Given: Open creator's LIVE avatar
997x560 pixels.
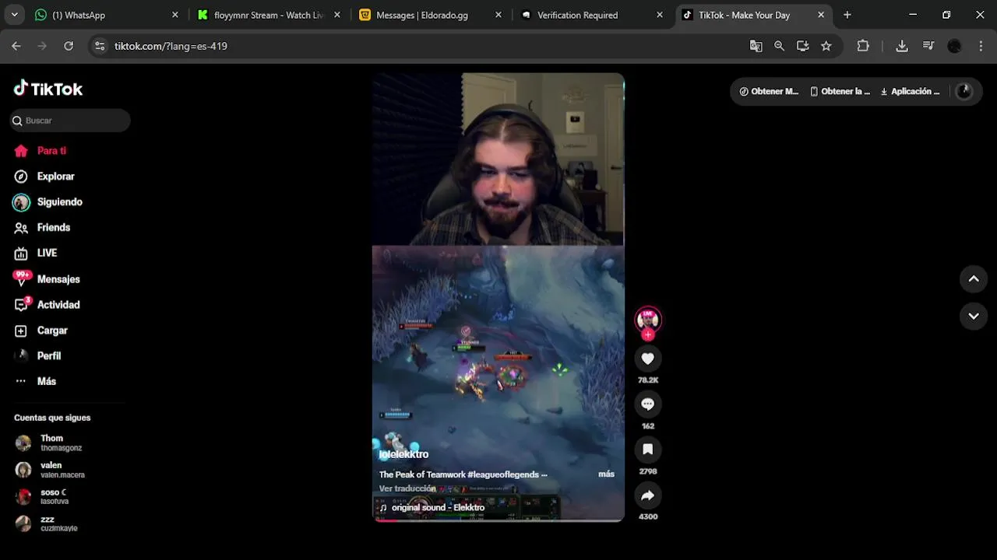Looking at the screenshot, I should point(647,320).
